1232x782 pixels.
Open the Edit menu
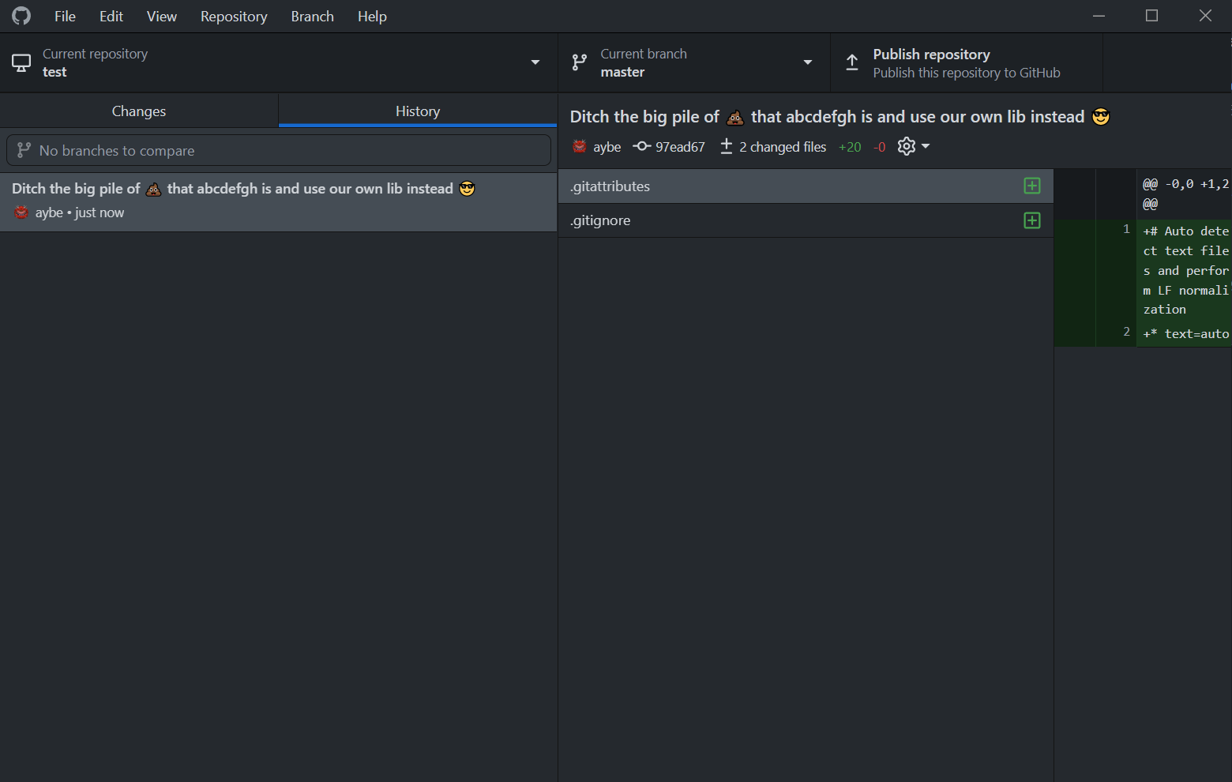coord(111,16)
